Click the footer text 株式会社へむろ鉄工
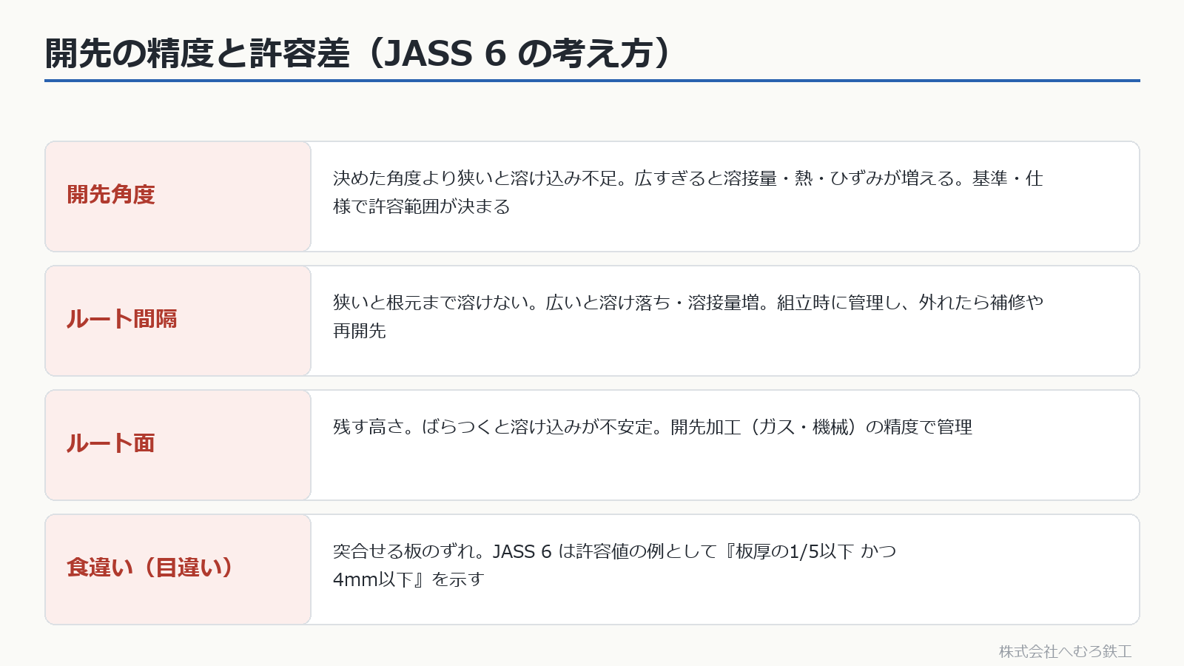This screenshot has height=666, width=1184. [1065, 651]
